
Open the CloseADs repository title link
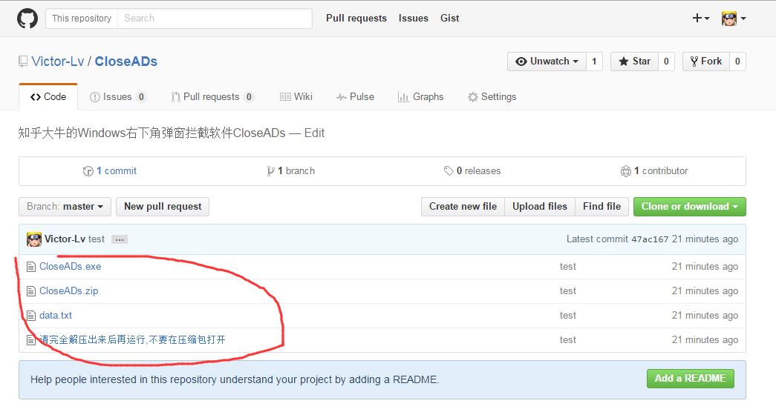pos(126,62)
